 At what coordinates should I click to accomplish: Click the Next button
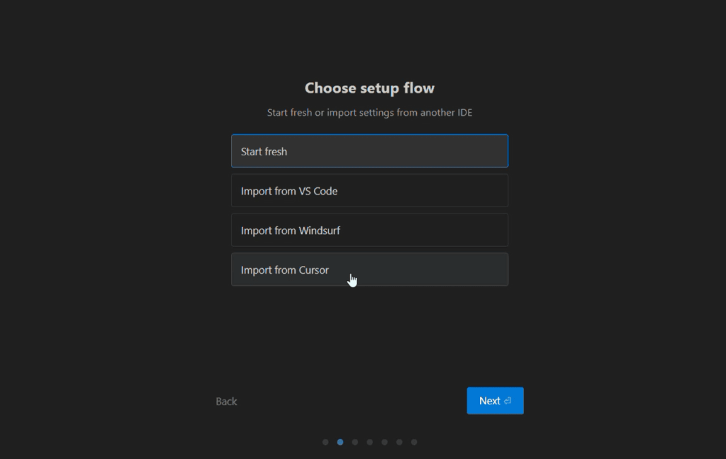(495, 401)
